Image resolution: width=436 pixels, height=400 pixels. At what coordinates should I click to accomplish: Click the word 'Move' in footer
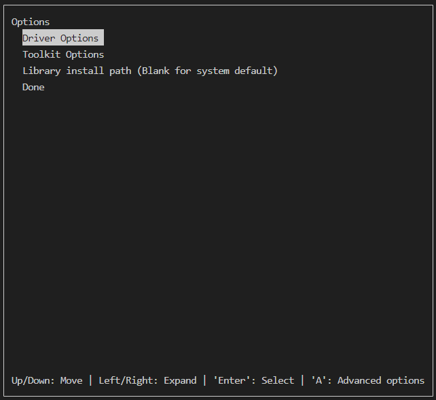click(x=71, y=380)
